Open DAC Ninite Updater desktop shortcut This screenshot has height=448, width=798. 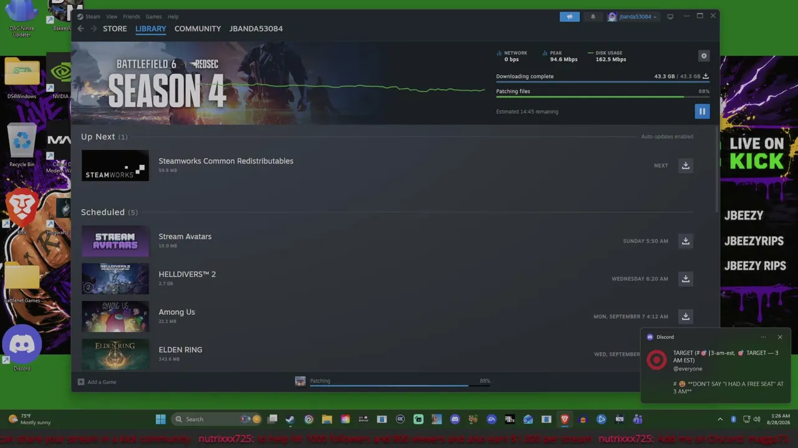22,19
